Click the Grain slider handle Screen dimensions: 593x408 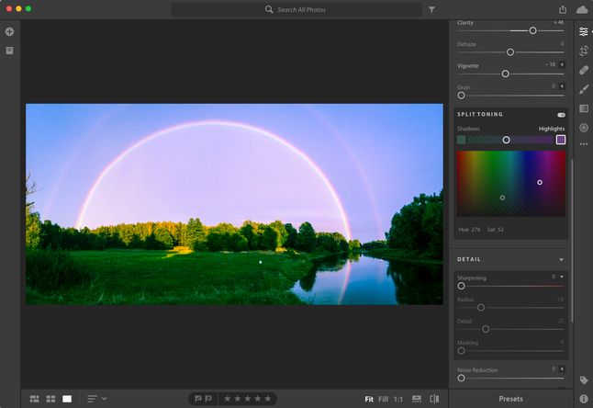pyautogui.click(x=461, y=96)
